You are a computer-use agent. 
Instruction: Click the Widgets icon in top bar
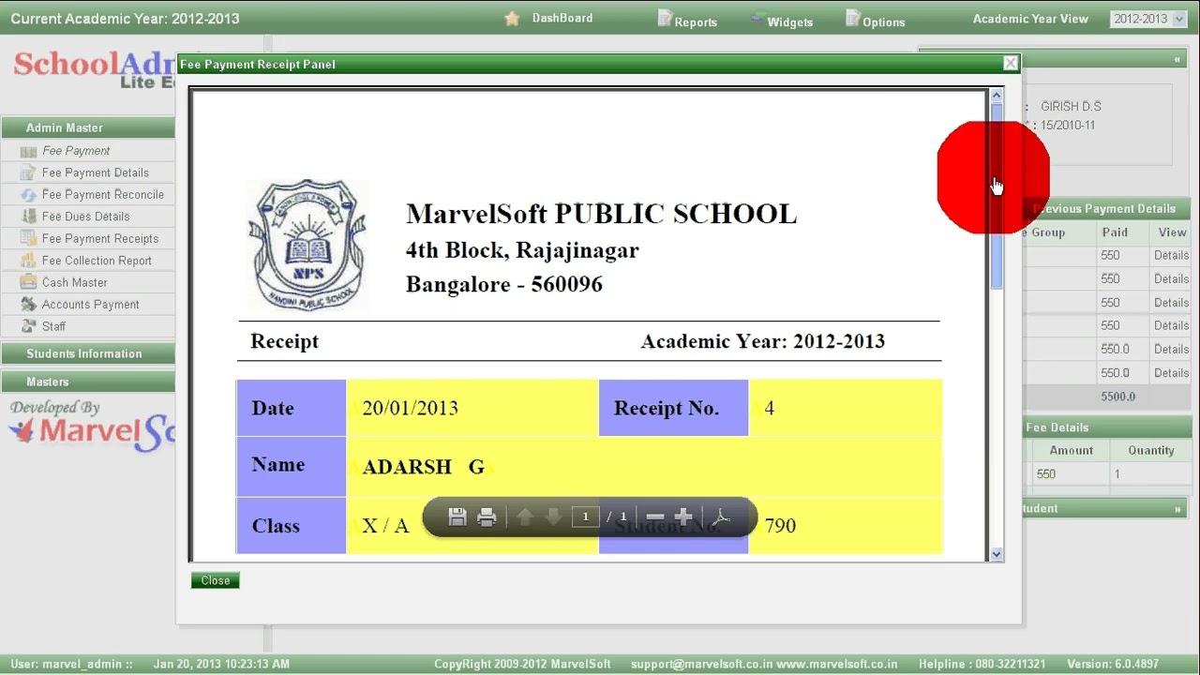757,19
